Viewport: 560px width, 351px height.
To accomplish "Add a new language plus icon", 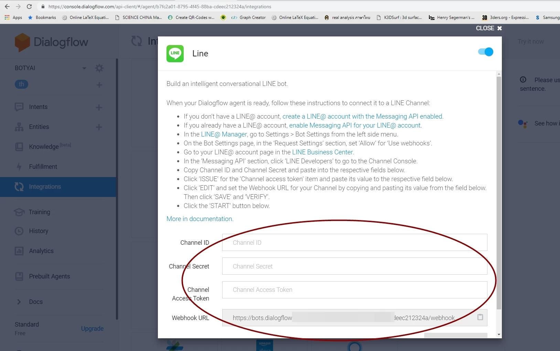I will coord(99,85).
